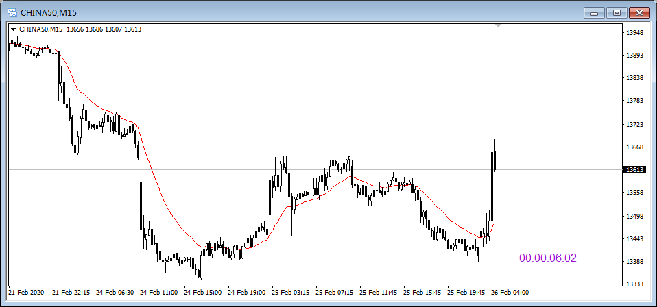This screenshot has width=657, height=307.
Task: Click time axis label 25 Feb 11:45
Action: (379, 292)
